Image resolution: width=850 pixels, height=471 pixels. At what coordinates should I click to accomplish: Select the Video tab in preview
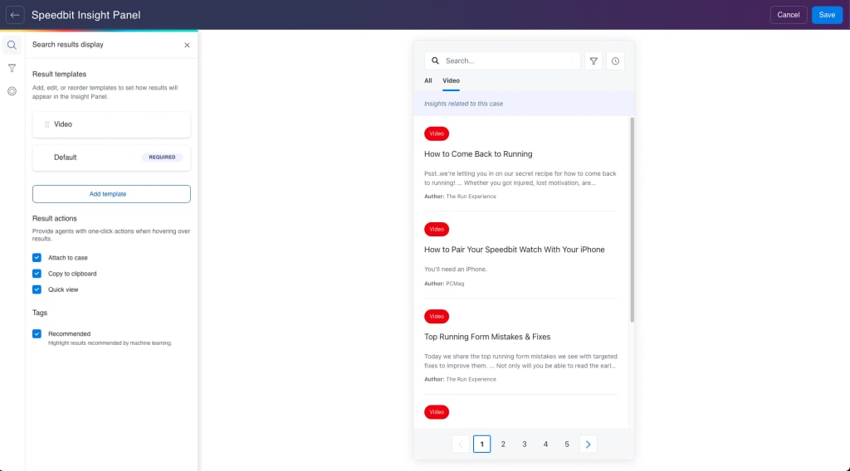[x=451, y=81]
